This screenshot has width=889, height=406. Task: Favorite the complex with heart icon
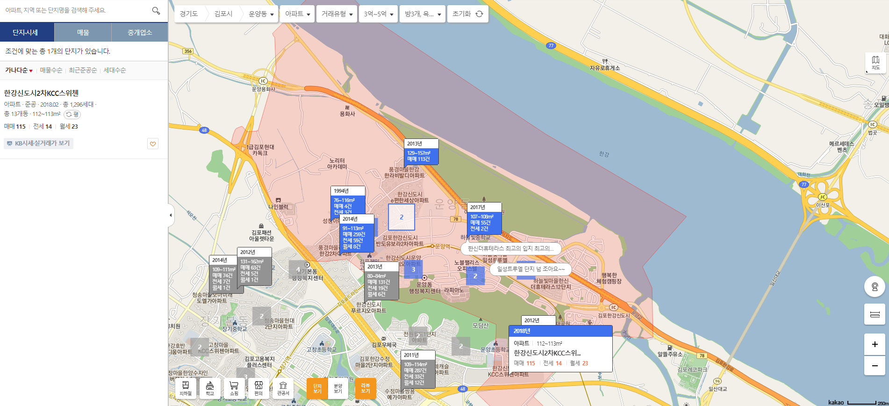click(153, 144)
